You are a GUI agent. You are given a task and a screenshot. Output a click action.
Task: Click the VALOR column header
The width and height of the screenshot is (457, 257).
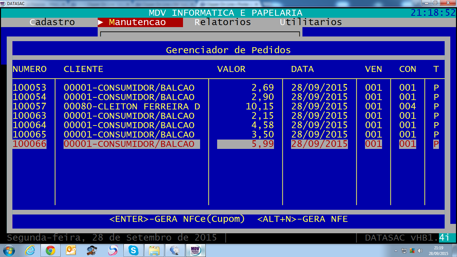[x=231, y=69]
